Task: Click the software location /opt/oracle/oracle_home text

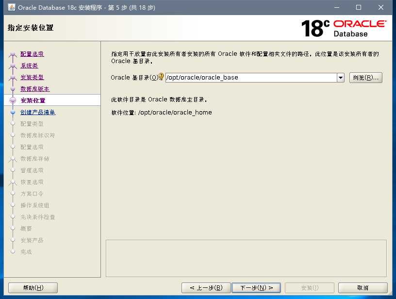Action: point(175,113)
